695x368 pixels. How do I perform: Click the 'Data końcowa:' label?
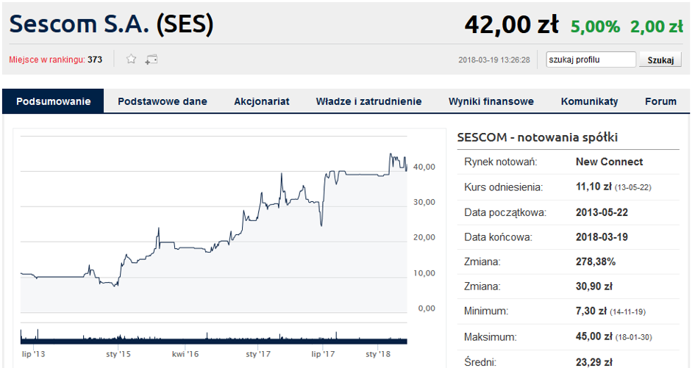tap(498, 237)
